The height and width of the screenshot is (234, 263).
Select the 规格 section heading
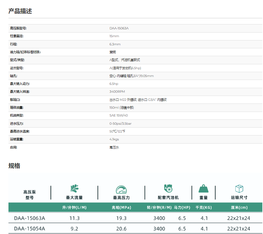pyautogui.click(x=14, y=166)
